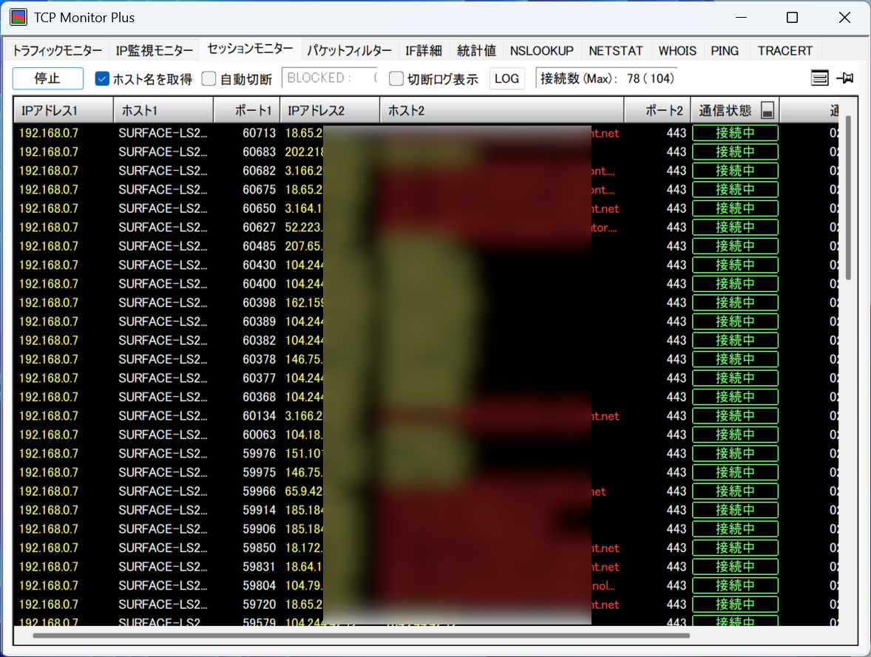Select the row with port 60430
Screen dimensions: 871x657
(426, 265)
